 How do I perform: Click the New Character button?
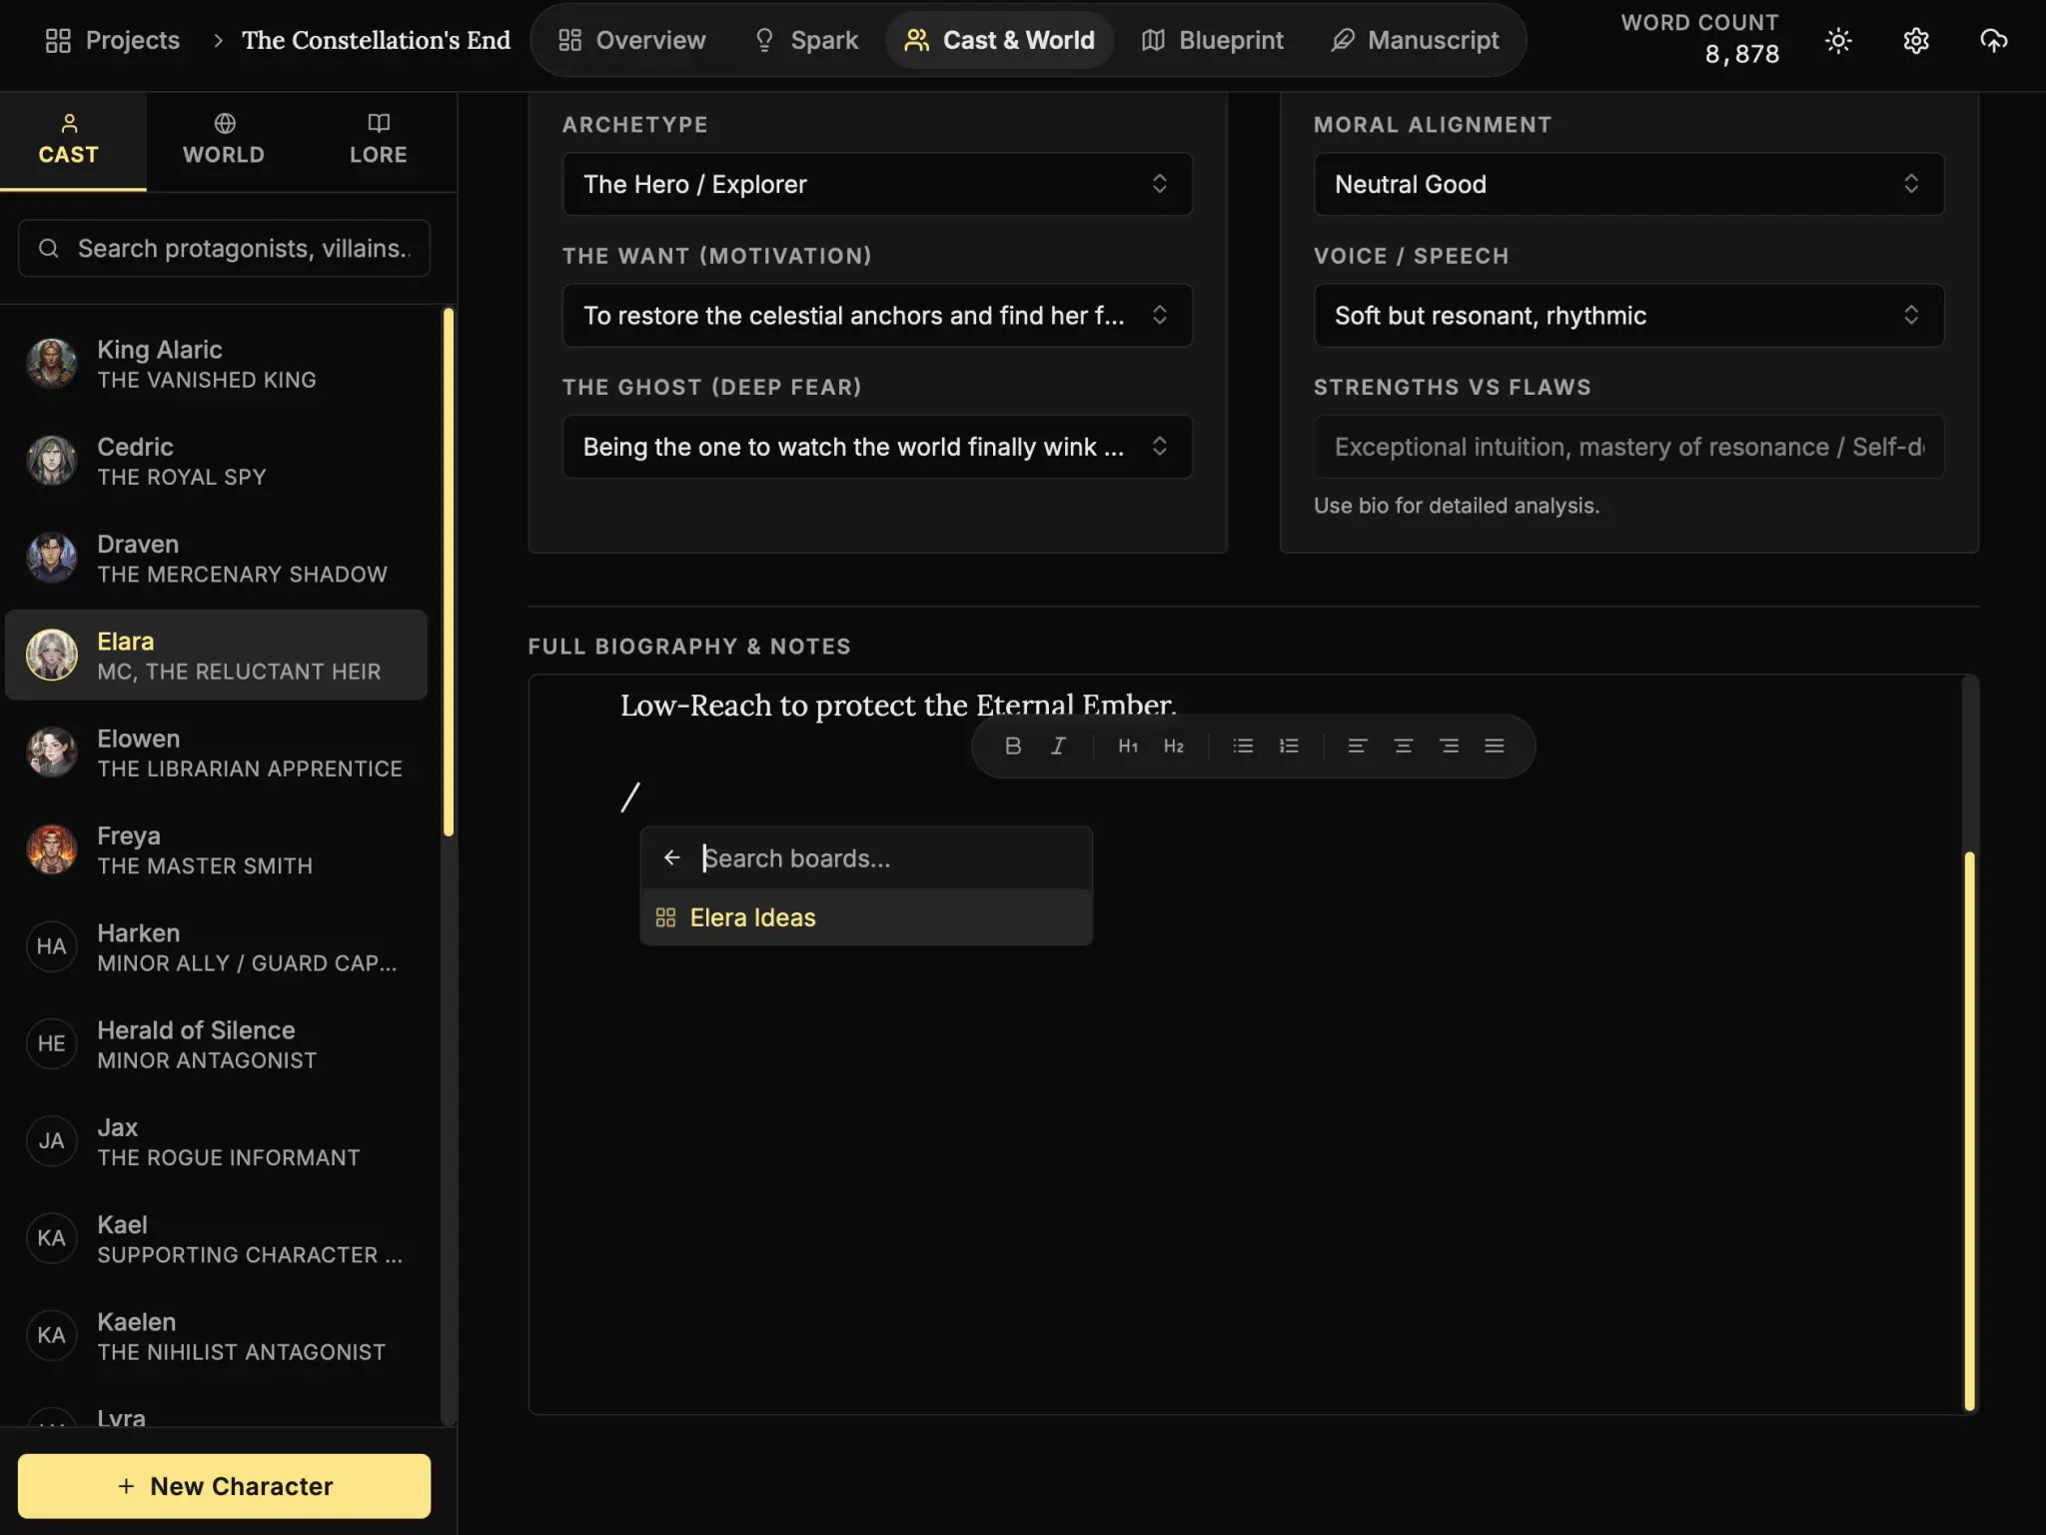[224, 1486]
